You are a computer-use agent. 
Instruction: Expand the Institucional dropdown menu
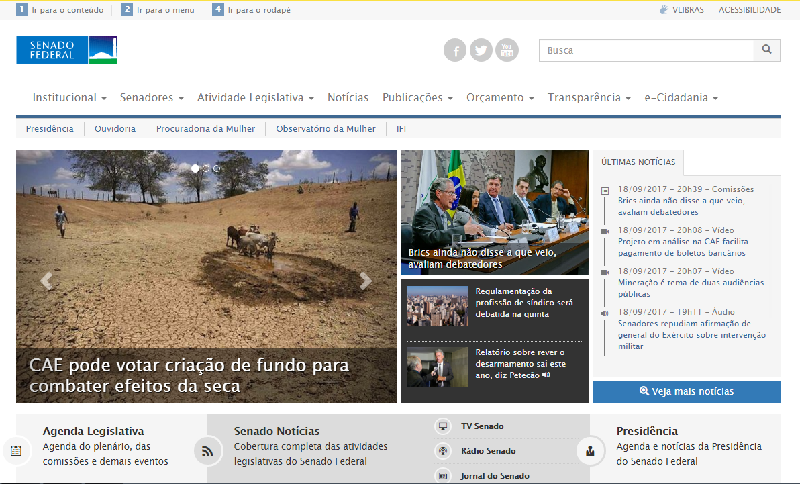click(69, 98)
